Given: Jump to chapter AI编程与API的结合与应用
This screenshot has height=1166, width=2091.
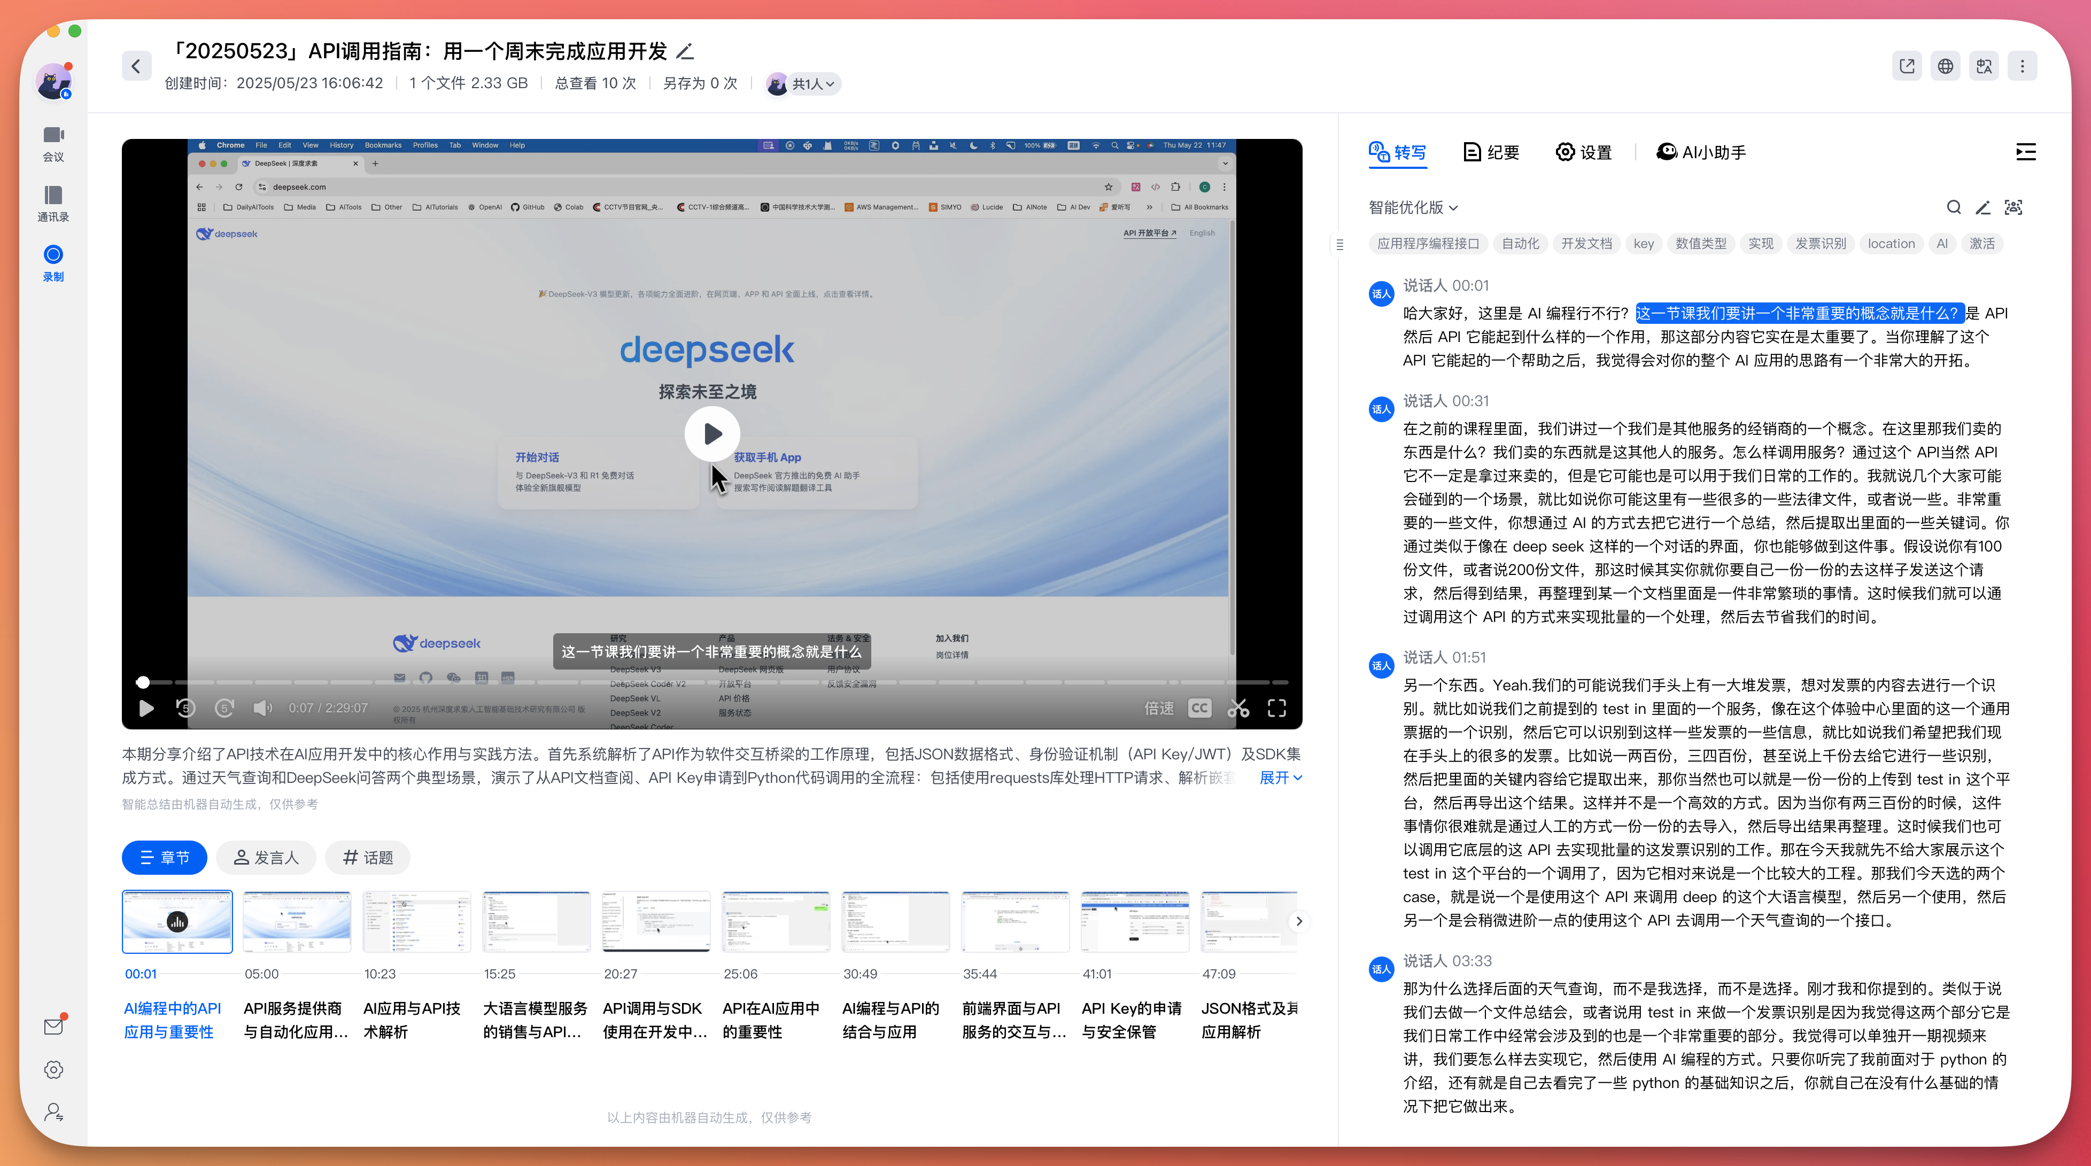Looking at the screenshot, I should click(x=890, y=1020).
